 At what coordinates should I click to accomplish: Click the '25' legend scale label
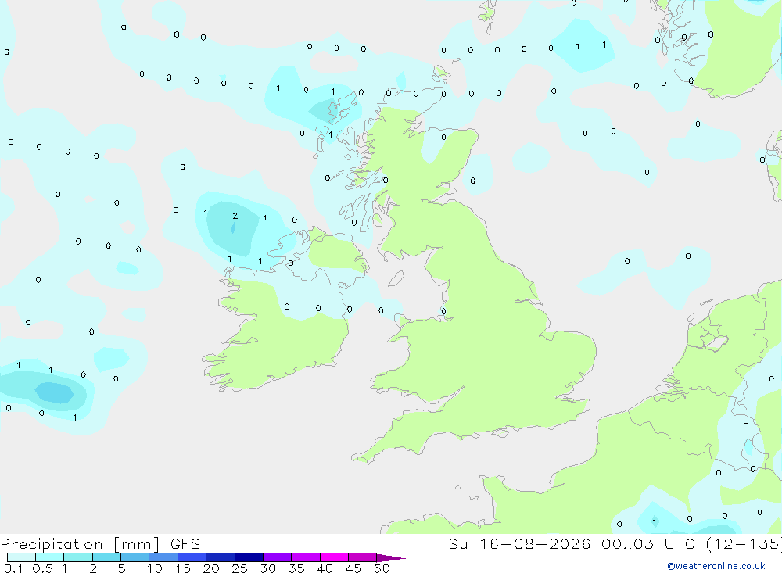pyautogui.click(x=239, y=568)
